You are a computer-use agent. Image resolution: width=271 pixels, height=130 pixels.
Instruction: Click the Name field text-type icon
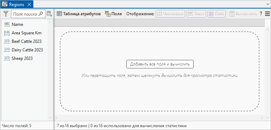(7, 24)
